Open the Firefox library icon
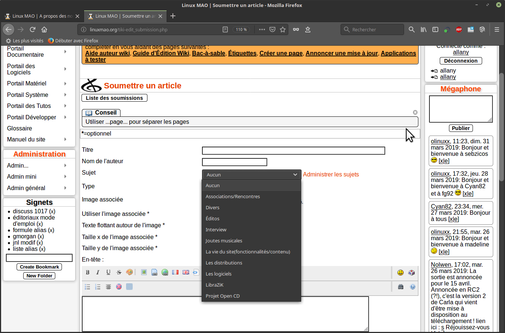Screen dimensions: 505x333 [x=424, y=29]
